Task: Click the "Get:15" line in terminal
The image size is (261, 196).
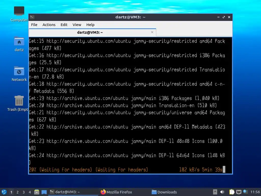Action: [127, 45]
